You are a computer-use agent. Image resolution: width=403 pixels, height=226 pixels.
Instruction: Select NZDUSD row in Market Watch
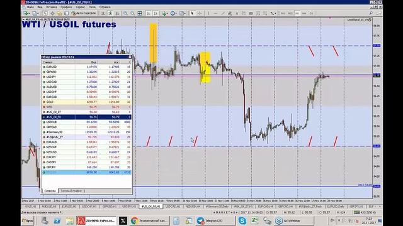pos(86,152)
